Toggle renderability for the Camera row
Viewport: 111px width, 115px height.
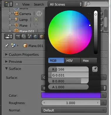102,14
